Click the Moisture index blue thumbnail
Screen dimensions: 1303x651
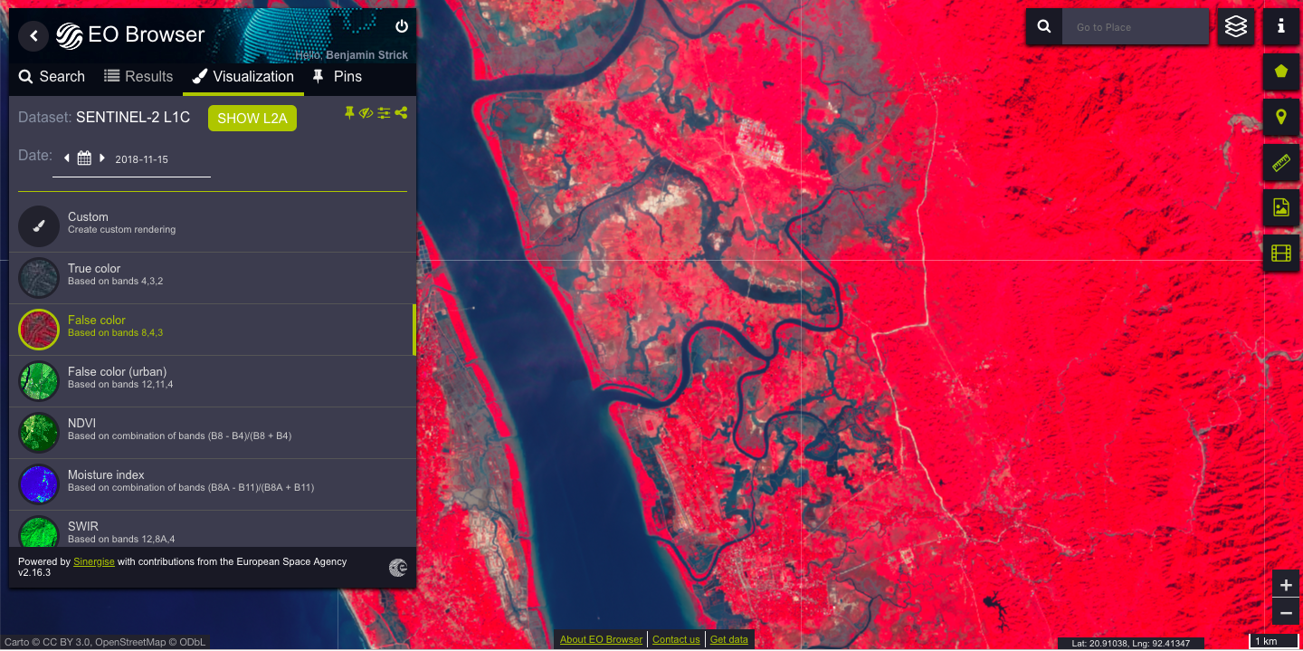[39, 484]
